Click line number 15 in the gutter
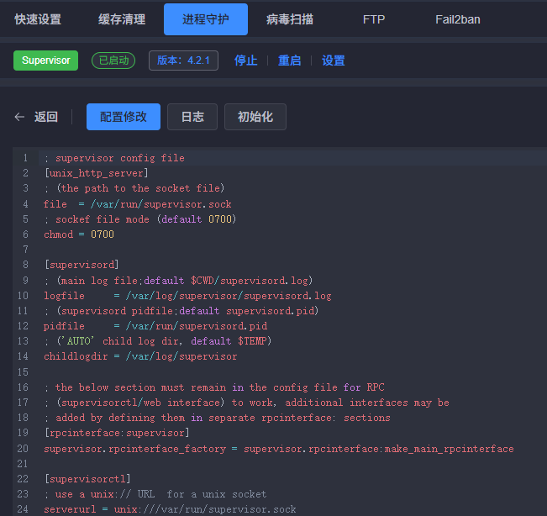547x516 pixels. pyautogui.click(x=23, y=372)
